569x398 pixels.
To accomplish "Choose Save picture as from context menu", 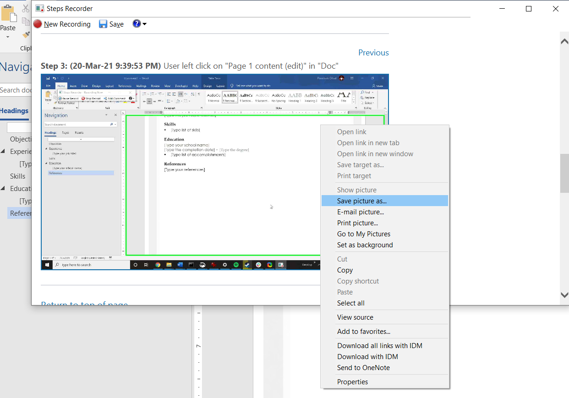I will [x=362, y=201].
